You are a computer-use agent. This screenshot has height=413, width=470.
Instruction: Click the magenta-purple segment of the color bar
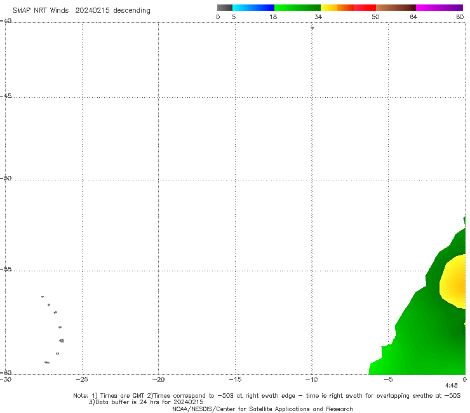[x=440, y=8]
